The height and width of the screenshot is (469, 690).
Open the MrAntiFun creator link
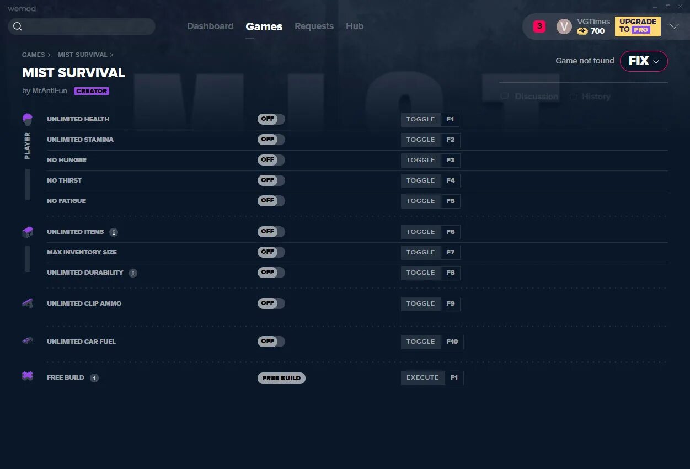pos(50,91)
